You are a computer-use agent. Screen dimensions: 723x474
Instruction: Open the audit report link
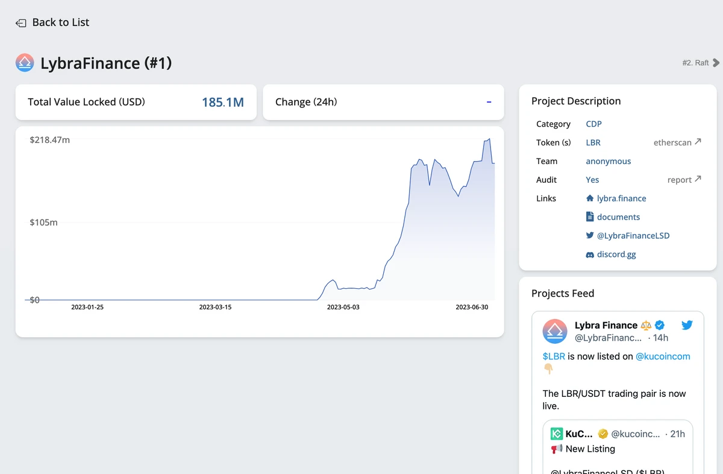[x=680, y=180]
